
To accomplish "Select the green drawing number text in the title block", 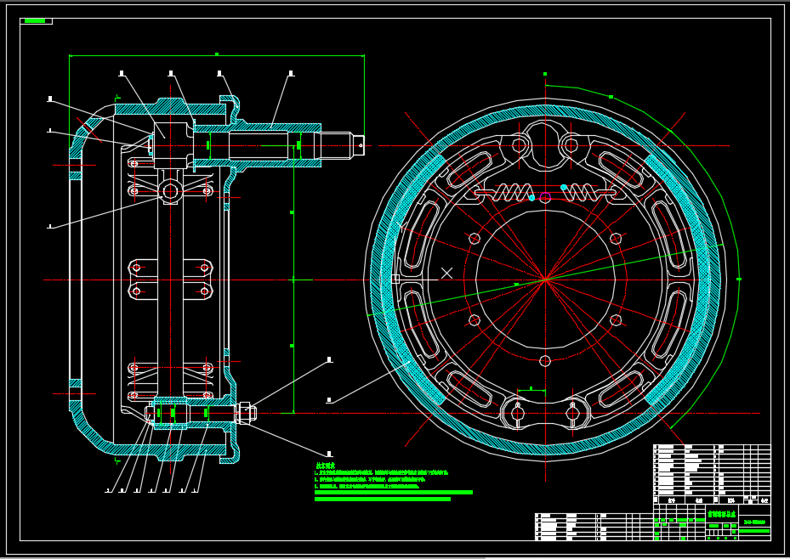I will coord(754,522).
